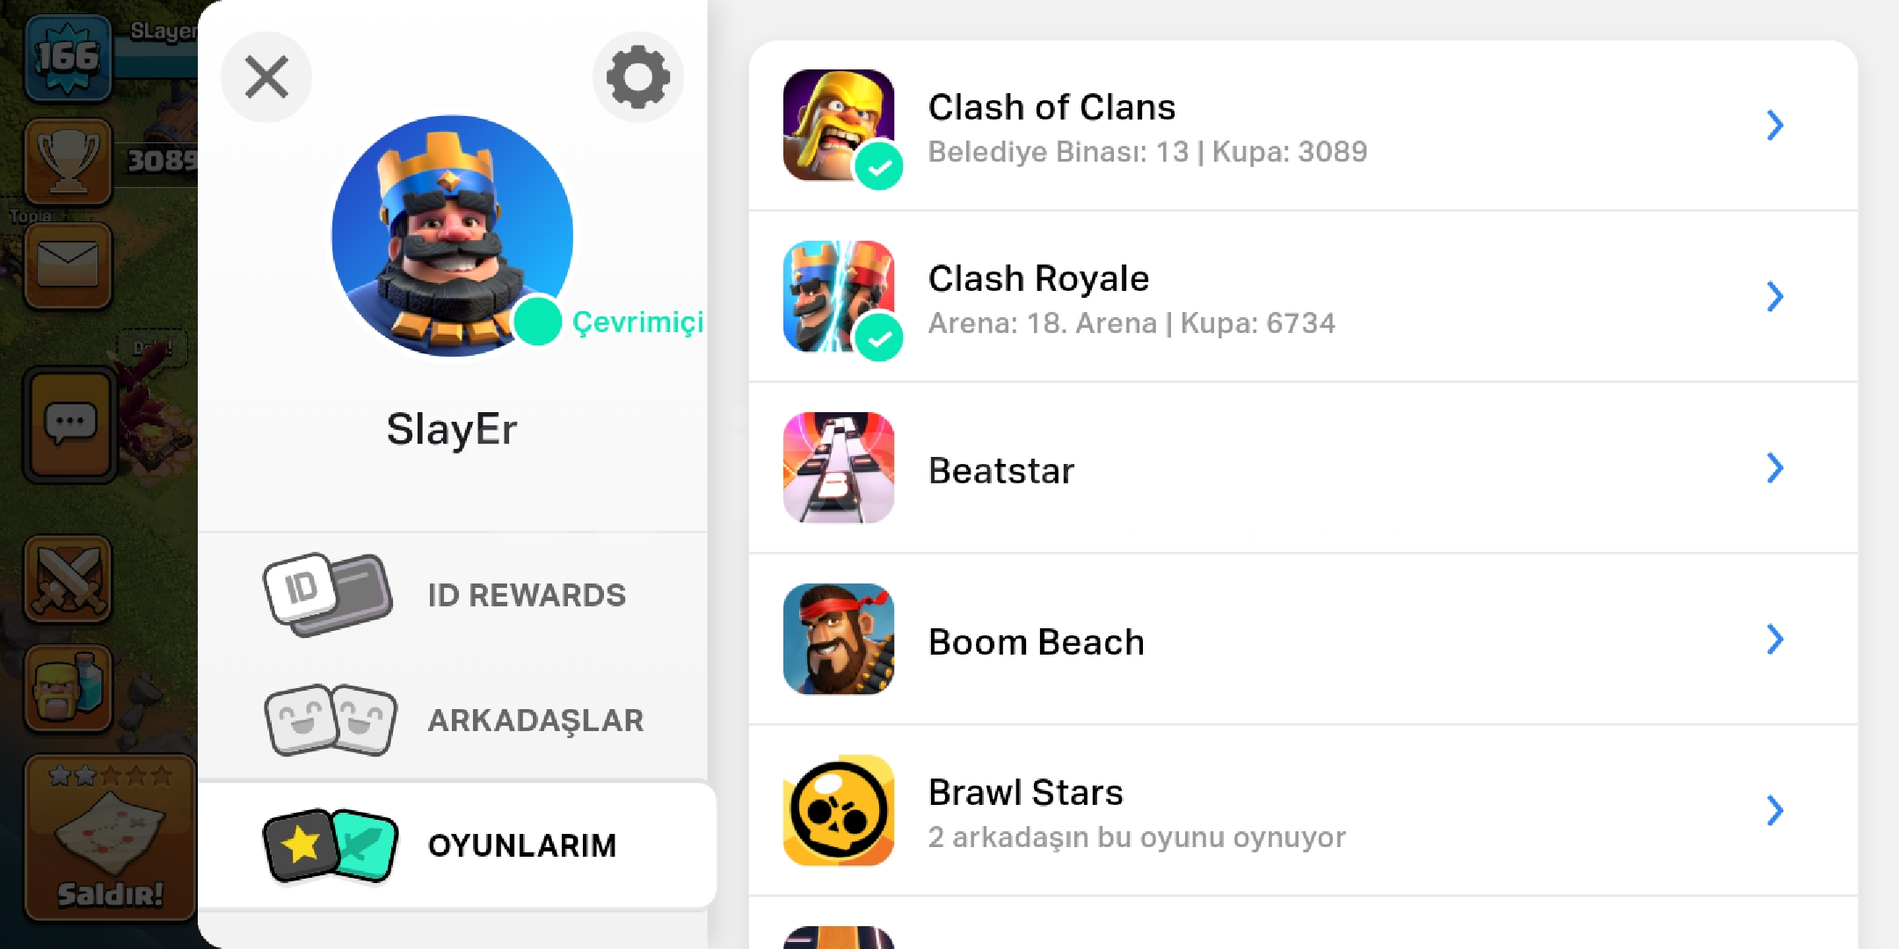Open the chat bubble button
Viewport: 1899px width, 949px height.
70,424
